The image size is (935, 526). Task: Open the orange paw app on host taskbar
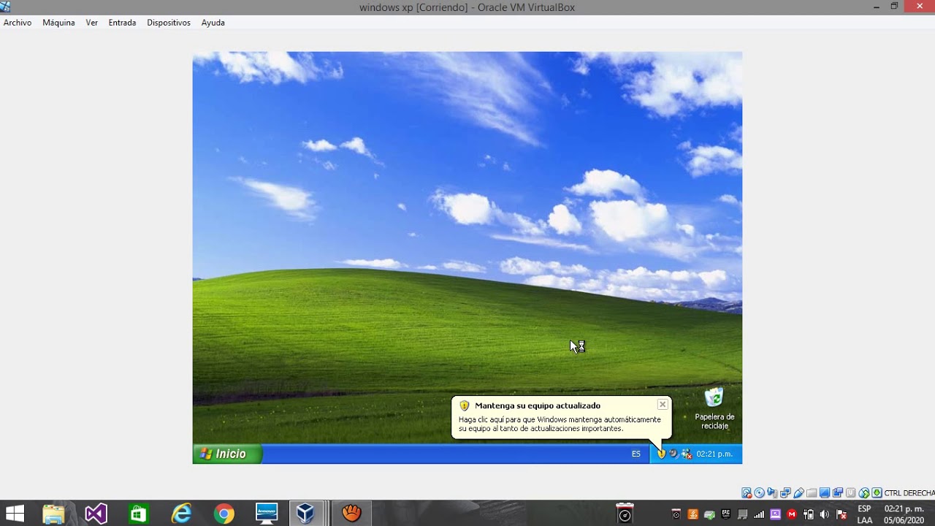[351, 514]
